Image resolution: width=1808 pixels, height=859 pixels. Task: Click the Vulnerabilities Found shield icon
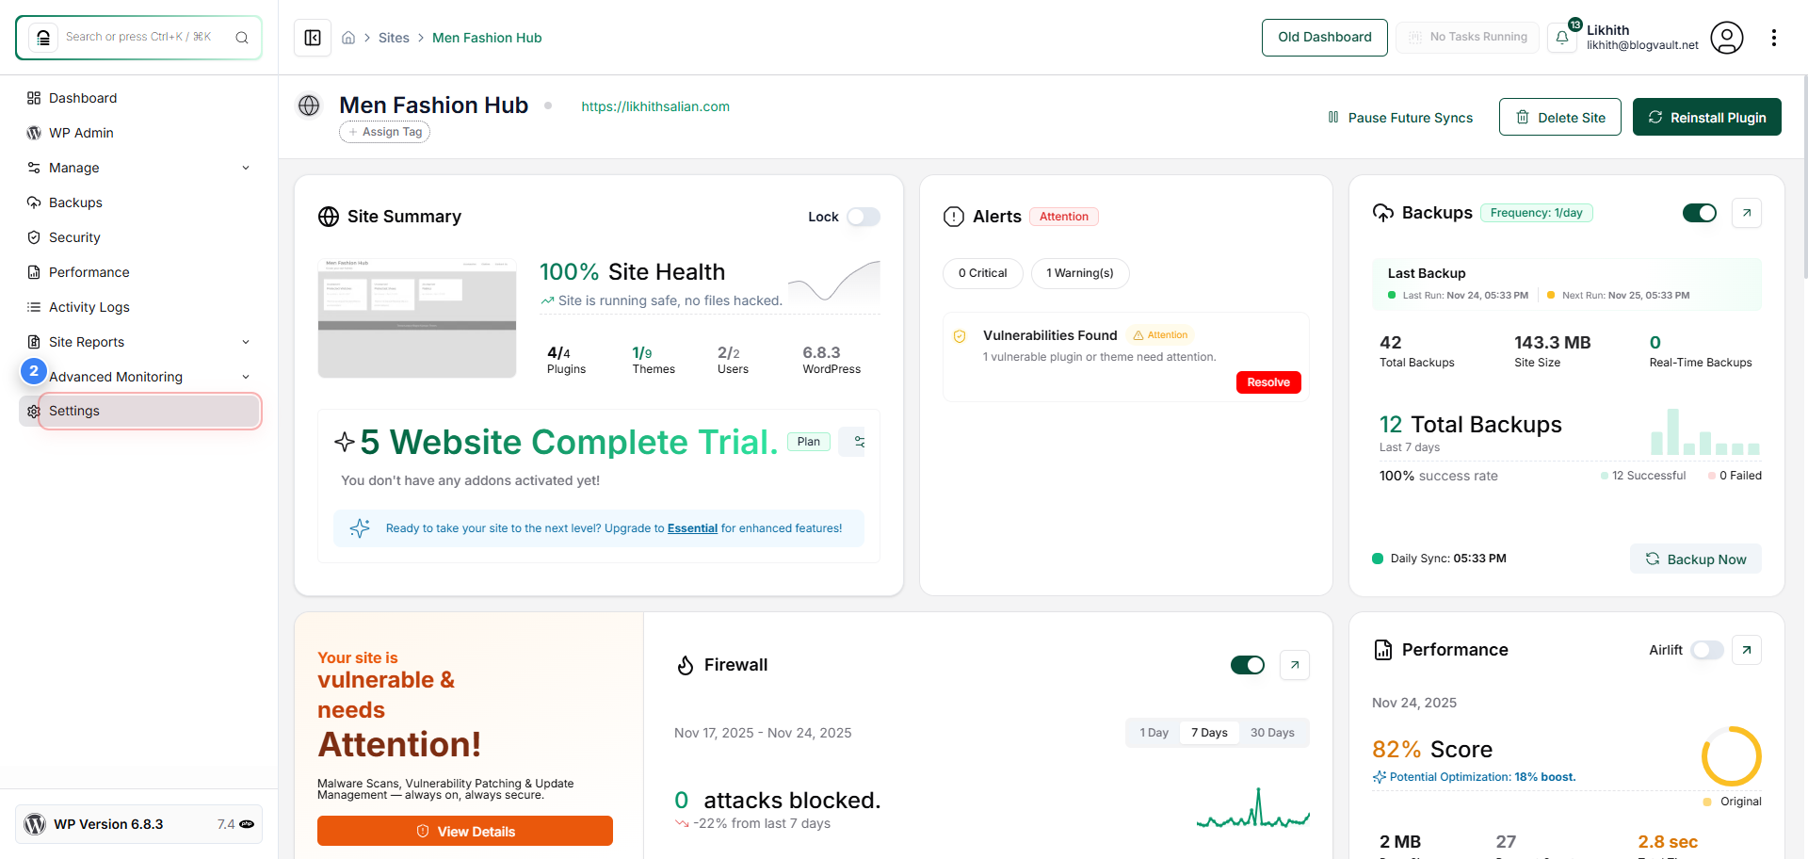coord(960,336)
